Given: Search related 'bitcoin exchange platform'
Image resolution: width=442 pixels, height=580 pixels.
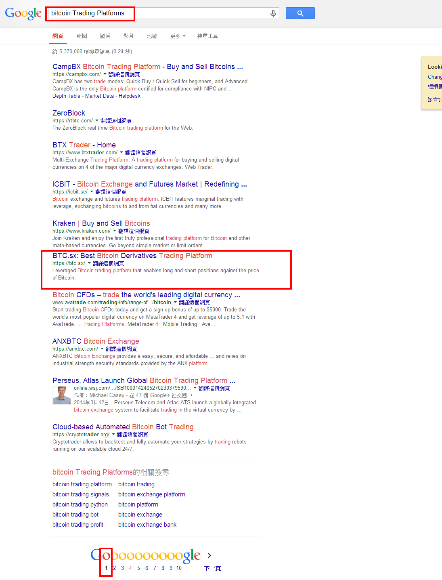Looking at the screenshot, I should (x=152, y=494).
